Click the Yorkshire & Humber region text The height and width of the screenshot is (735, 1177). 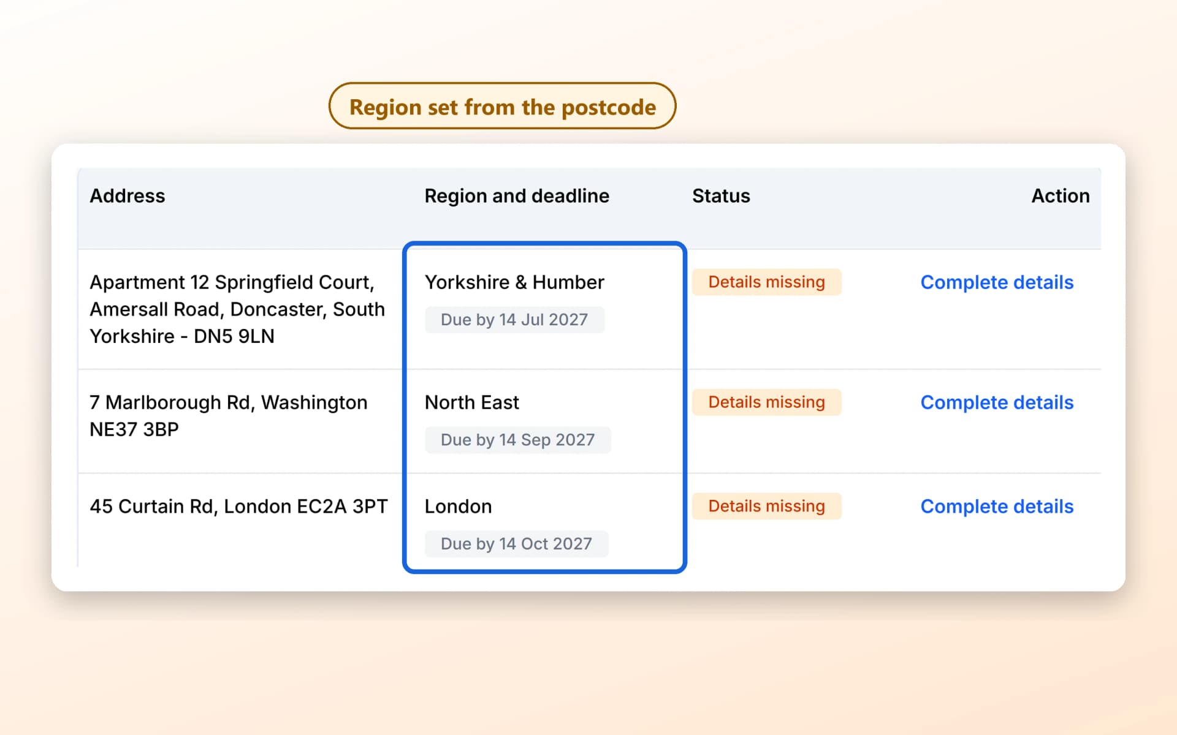click(514, 282)
